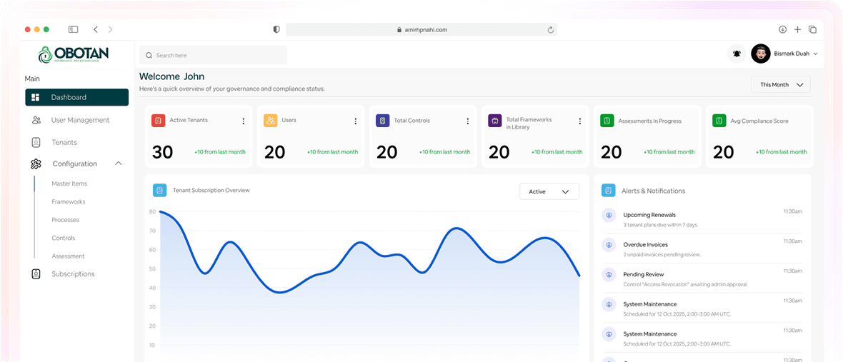The width and height of the screenshot is (843, 362).
Task: Open the Active filter dropdown on chart
Action: [549, 191]
